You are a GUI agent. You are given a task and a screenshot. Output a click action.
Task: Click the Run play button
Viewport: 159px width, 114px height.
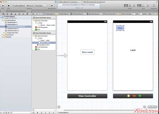coord(3,6)
